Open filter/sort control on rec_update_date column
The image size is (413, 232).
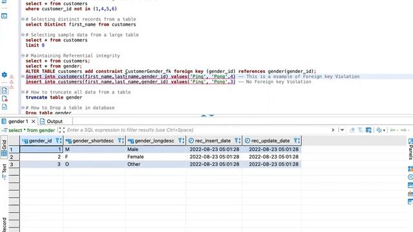point(297,140)
